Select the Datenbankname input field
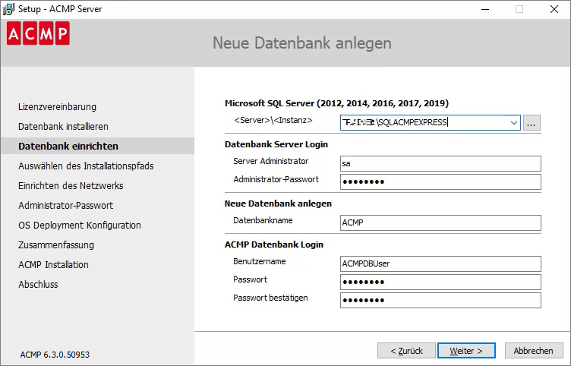The width and height of the screenshot is (571, 366). pos(440,222)
